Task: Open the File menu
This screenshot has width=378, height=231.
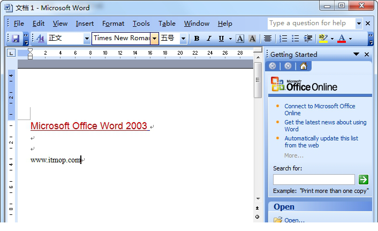Action: [x=19, y=24]
